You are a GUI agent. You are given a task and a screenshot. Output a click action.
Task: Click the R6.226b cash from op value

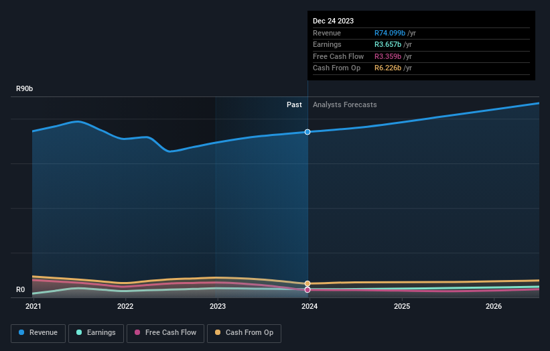388,68
